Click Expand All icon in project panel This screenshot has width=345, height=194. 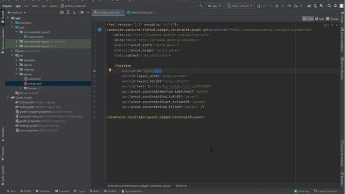pos(68,12)
